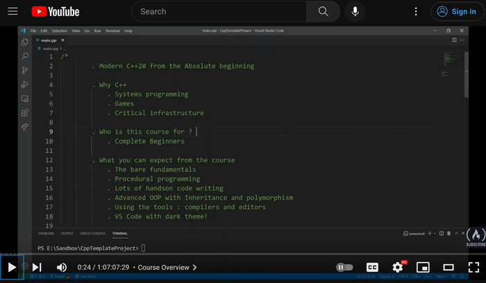Image resolution: width=486 pixels, height=283 pixels.
Task: Open the Run menu
Action: pyautogui.click(x=97, y=31)
